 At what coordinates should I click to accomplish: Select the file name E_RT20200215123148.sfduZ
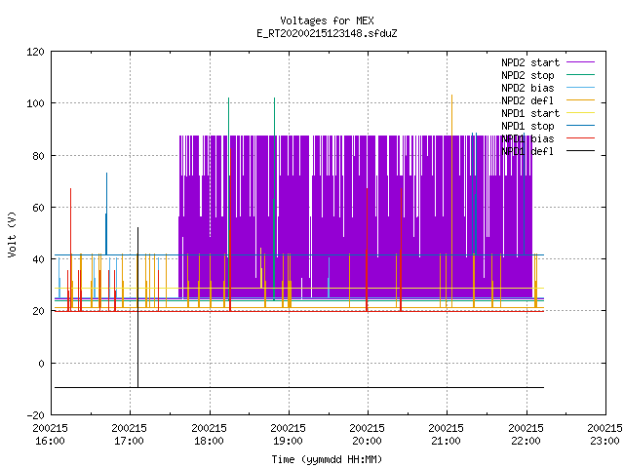pos(327,33)
